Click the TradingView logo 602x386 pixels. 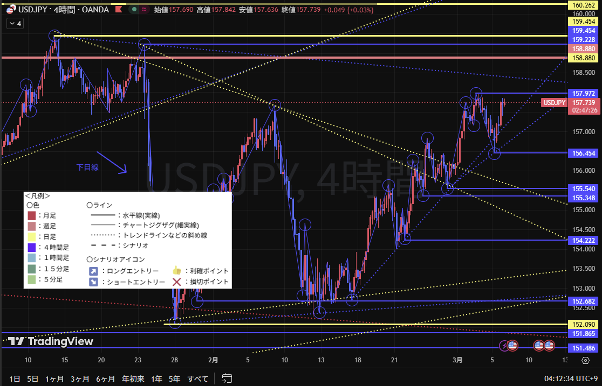[x=51, y=341]
